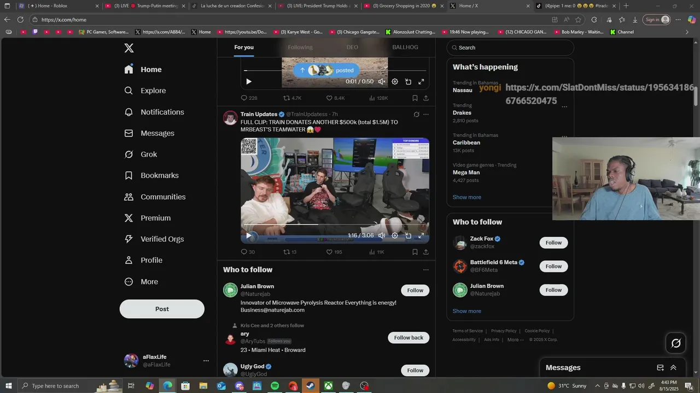Mute the Train Updates video volume
700x393 pixels.
382,236
